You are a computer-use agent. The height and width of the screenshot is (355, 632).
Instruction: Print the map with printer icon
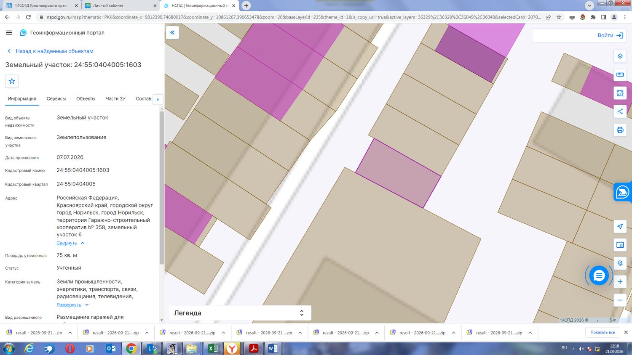[x=620, y=130]
